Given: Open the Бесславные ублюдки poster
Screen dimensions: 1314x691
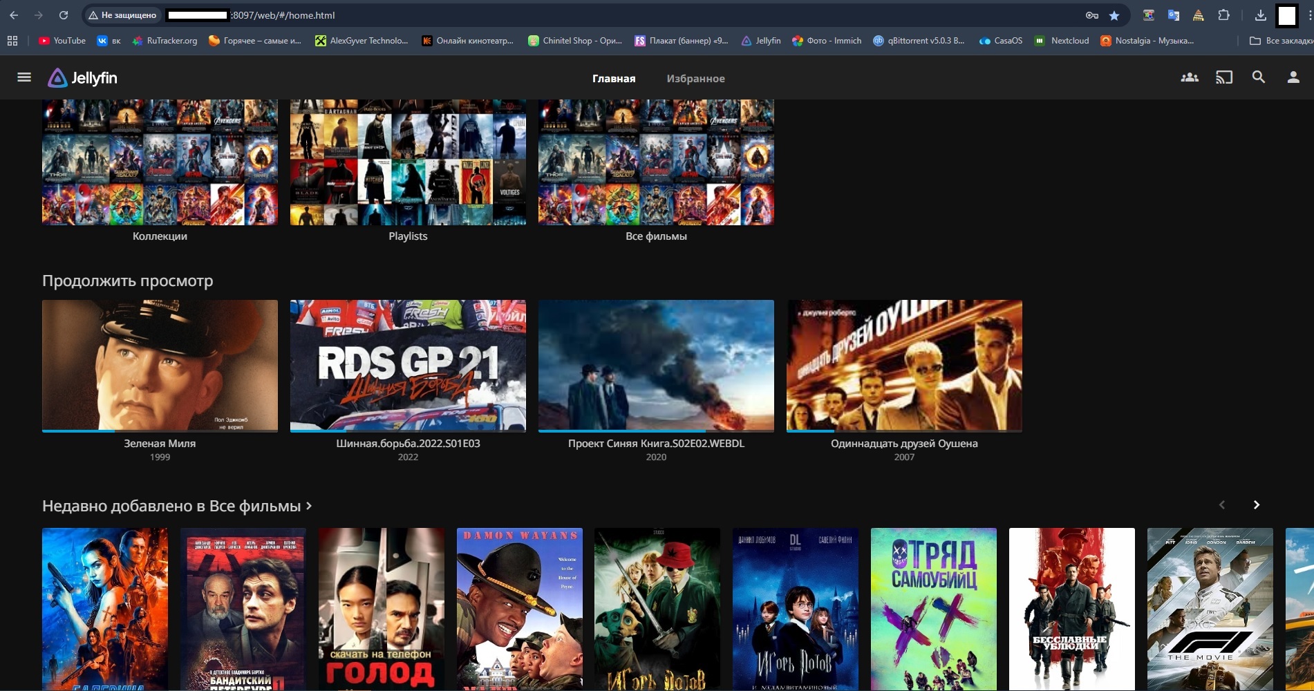Looking at the screenshot, I should 1072,609.
